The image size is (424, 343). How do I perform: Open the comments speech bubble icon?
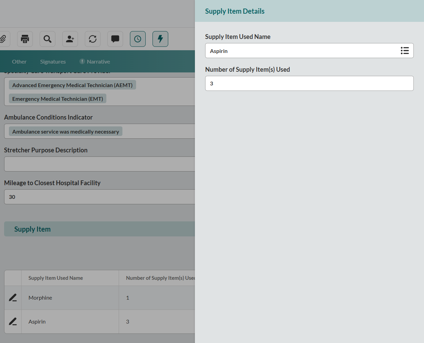pos(115,39)
